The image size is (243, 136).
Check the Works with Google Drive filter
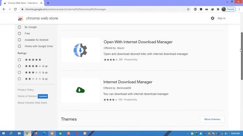pyautogui.click(x=19, y=46)
